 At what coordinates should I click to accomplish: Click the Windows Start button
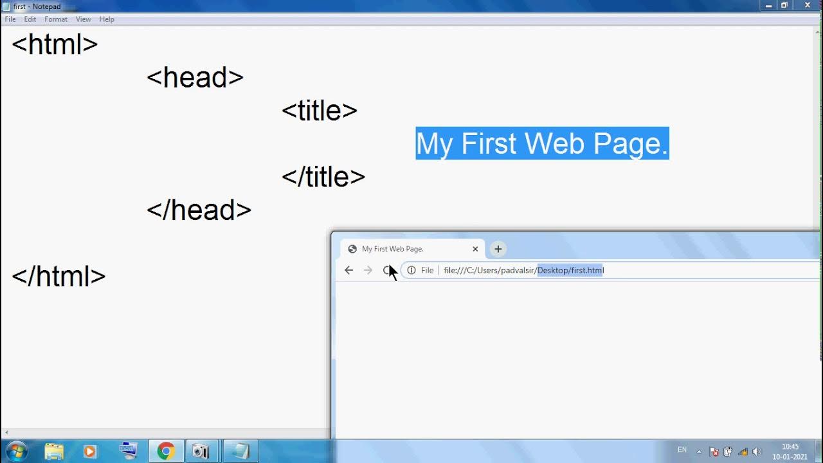tap(16, 451)
